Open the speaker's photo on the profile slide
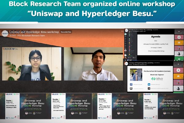 point(136,75)
